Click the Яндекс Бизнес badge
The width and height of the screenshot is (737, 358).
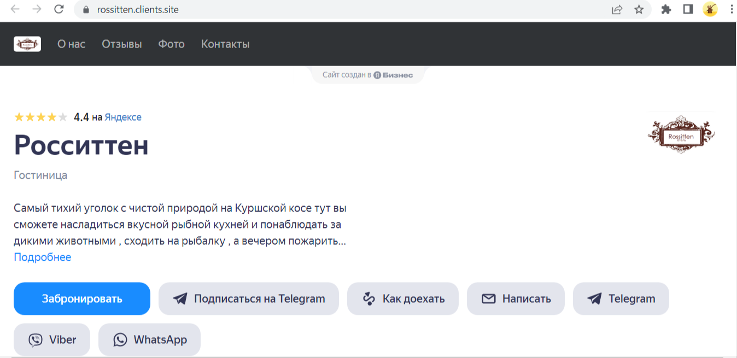click(x=367, y=75)
